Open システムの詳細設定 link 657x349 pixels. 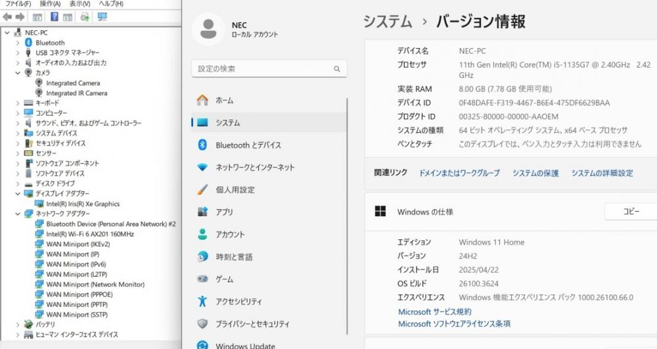click(602, 173)
